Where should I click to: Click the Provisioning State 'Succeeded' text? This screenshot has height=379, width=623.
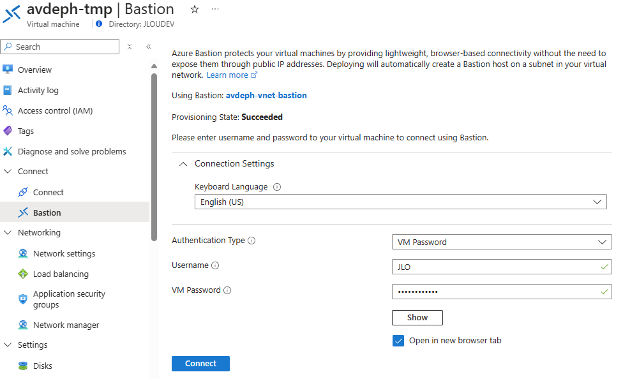[x=262, y=117]
